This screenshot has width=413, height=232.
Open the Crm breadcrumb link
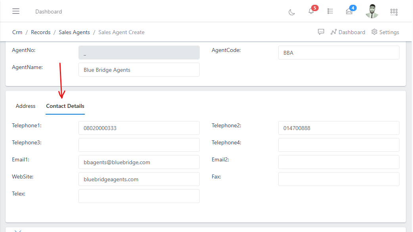(17, 32)
